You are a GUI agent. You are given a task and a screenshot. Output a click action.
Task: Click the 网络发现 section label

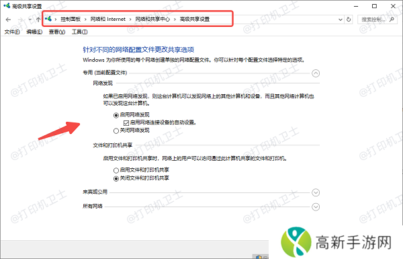[x=103, y=83]
